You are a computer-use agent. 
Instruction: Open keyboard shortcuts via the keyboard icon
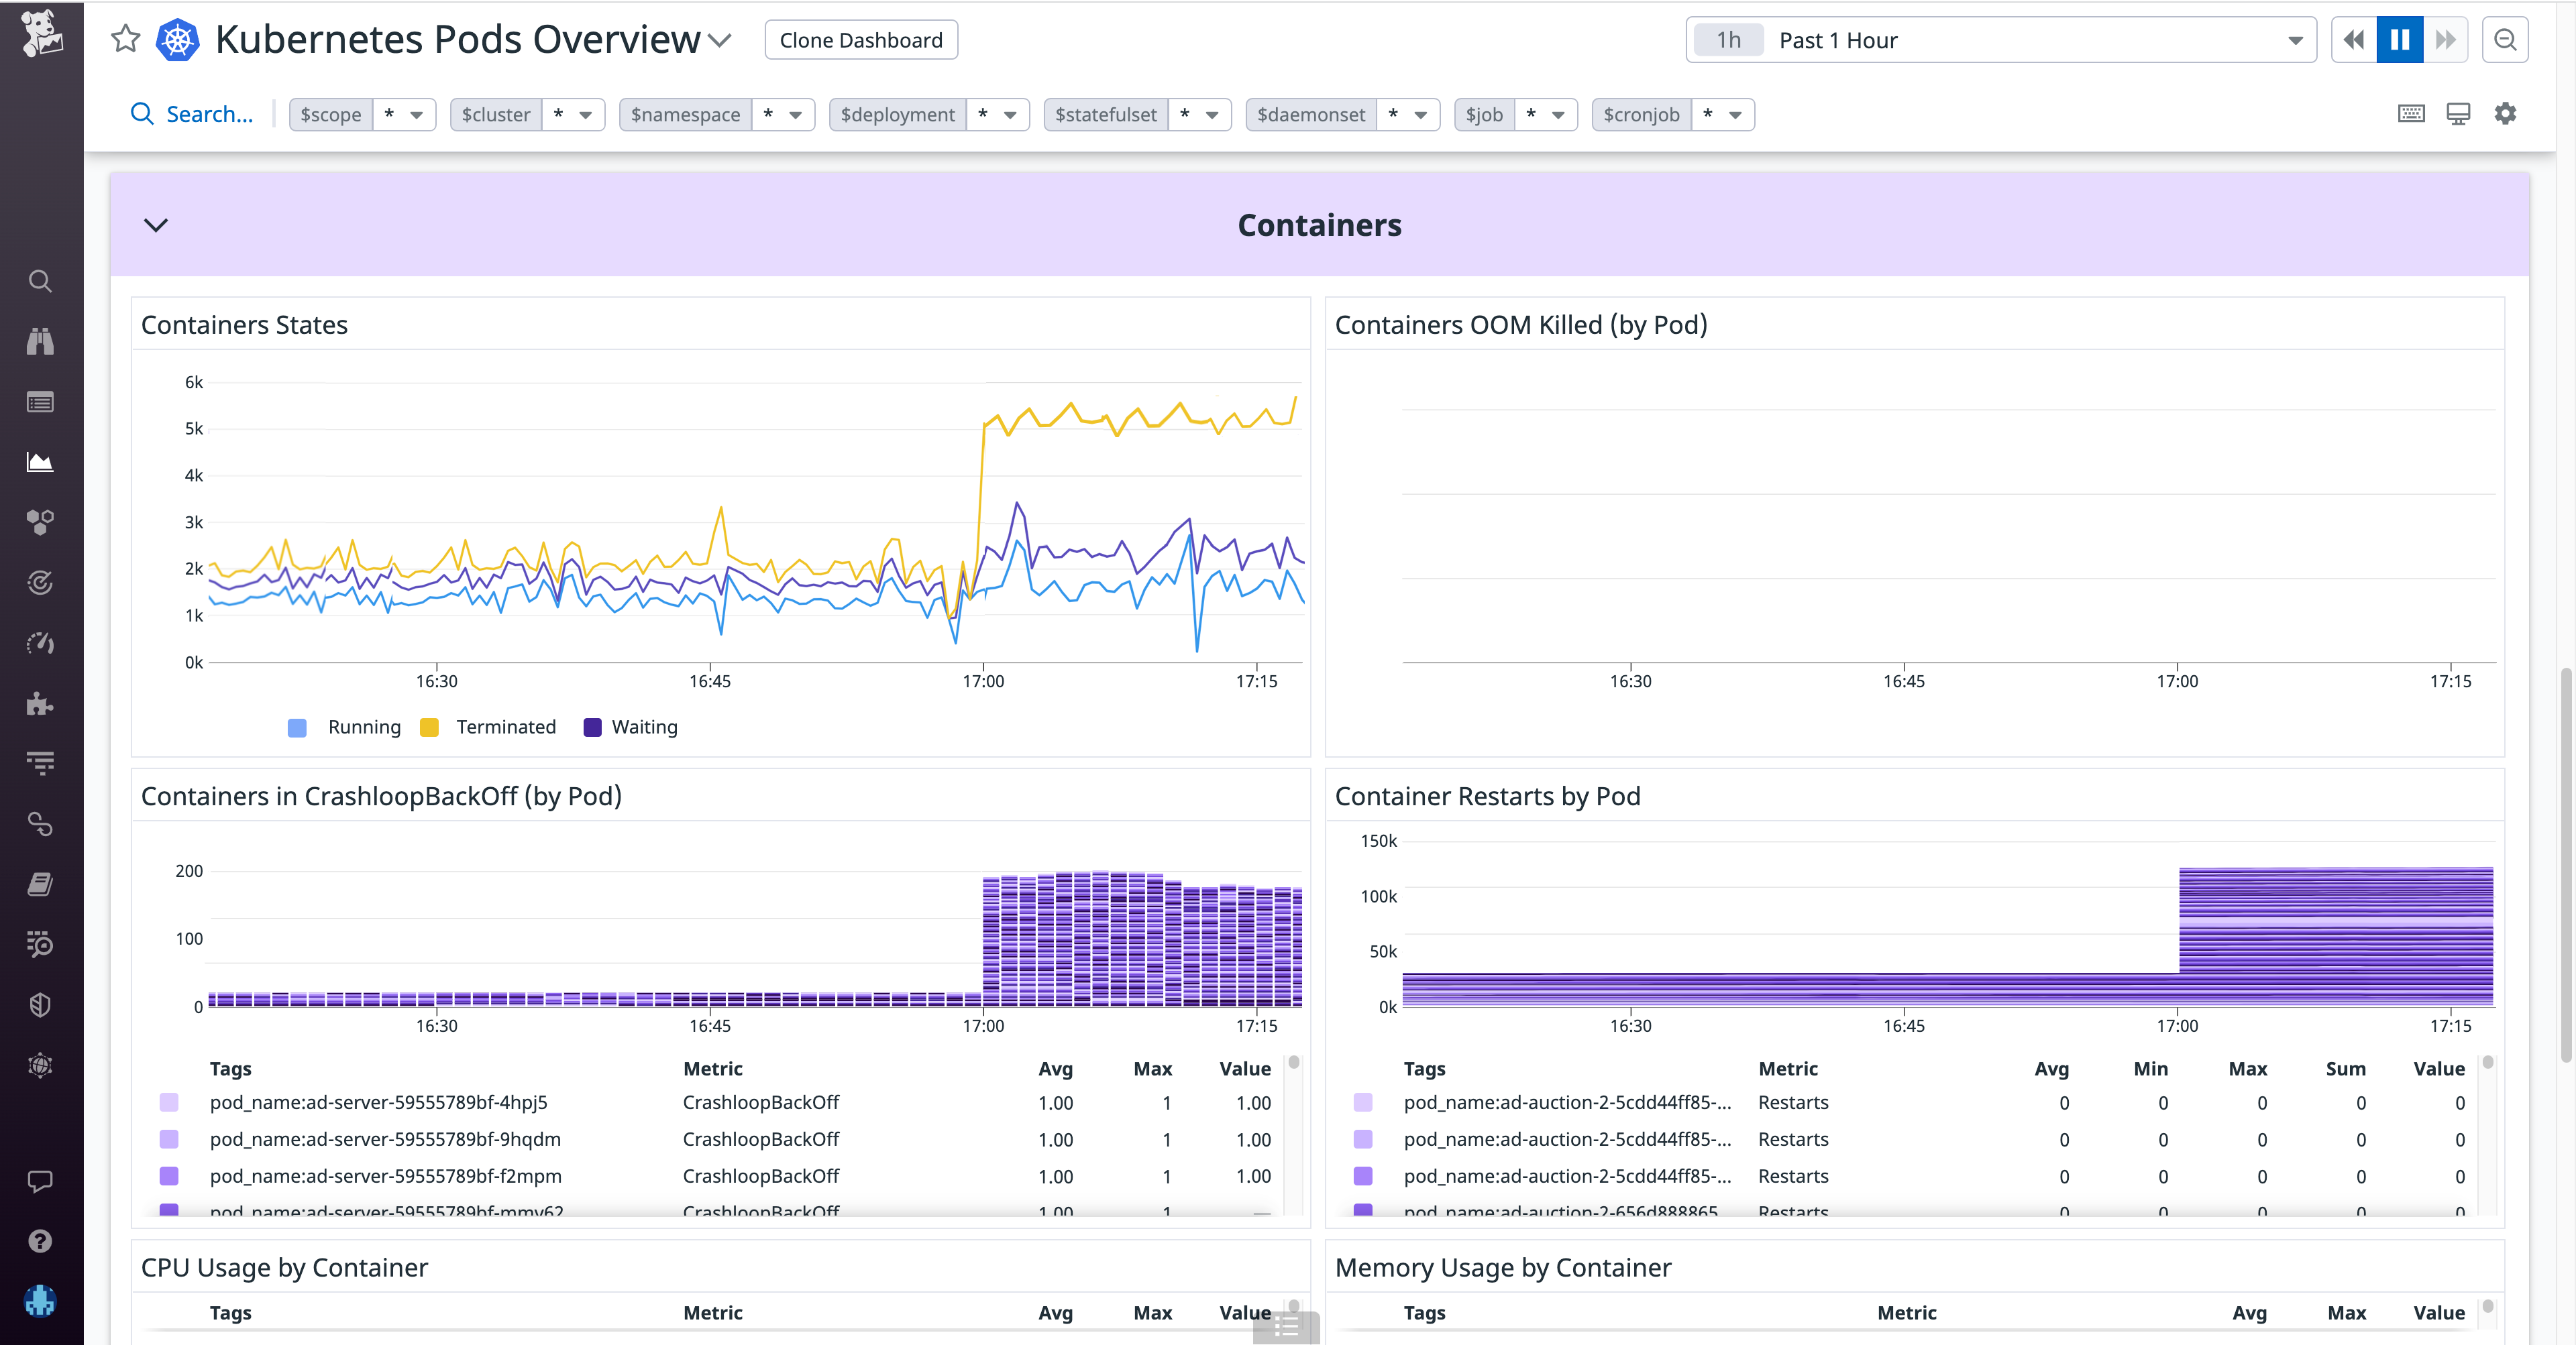coord(2412,114)
